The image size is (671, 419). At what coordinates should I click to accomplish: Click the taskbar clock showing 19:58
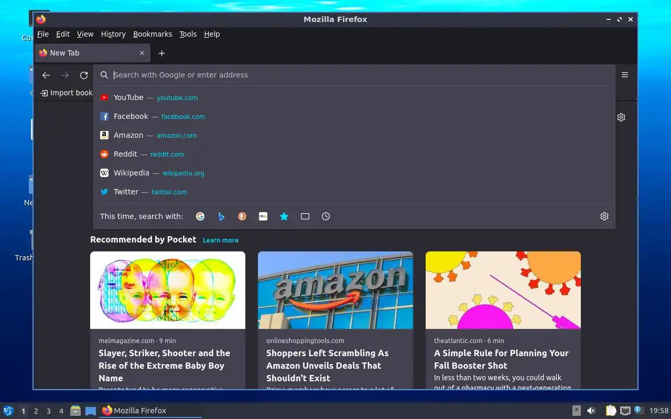click(x=659, y=411)
